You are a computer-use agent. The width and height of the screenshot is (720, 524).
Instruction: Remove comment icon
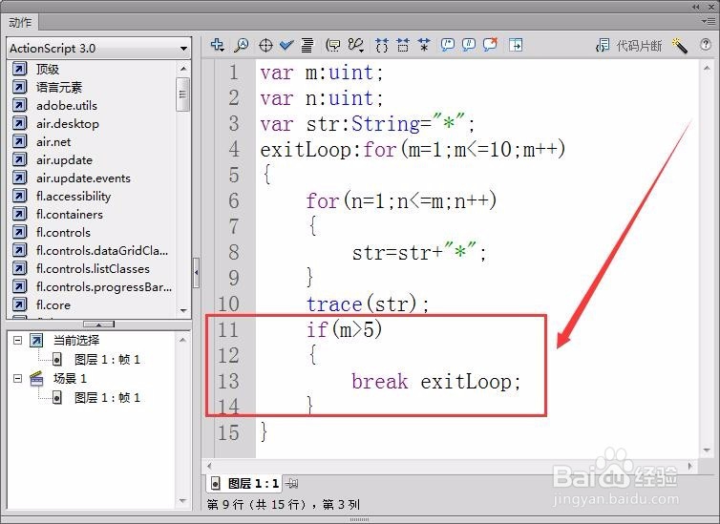pos(491,45)
